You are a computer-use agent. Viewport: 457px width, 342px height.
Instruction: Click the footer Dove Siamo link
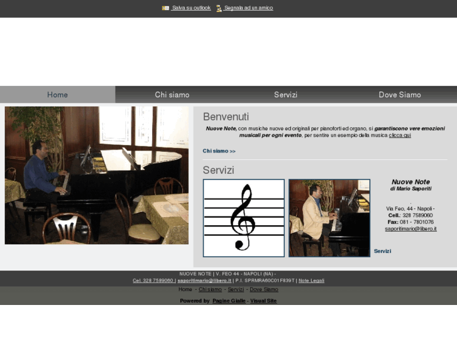click(264, 289)
